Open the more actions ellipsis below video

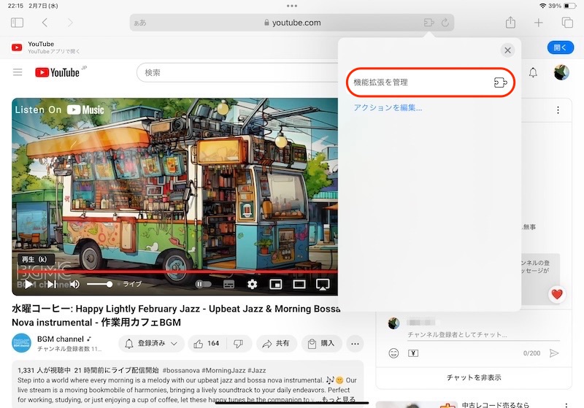tap(356, 343)
